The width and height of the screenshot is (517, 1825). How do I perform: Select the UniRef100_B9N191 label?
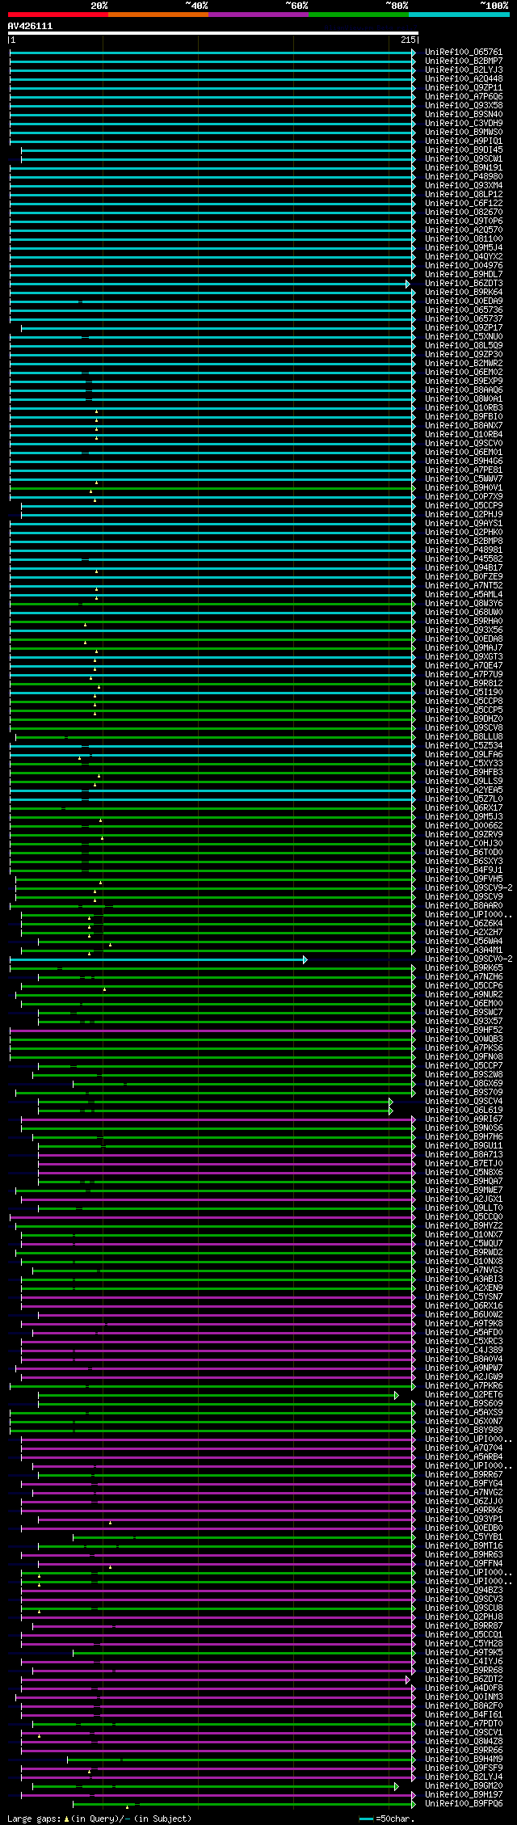click(x=464, y=167)
